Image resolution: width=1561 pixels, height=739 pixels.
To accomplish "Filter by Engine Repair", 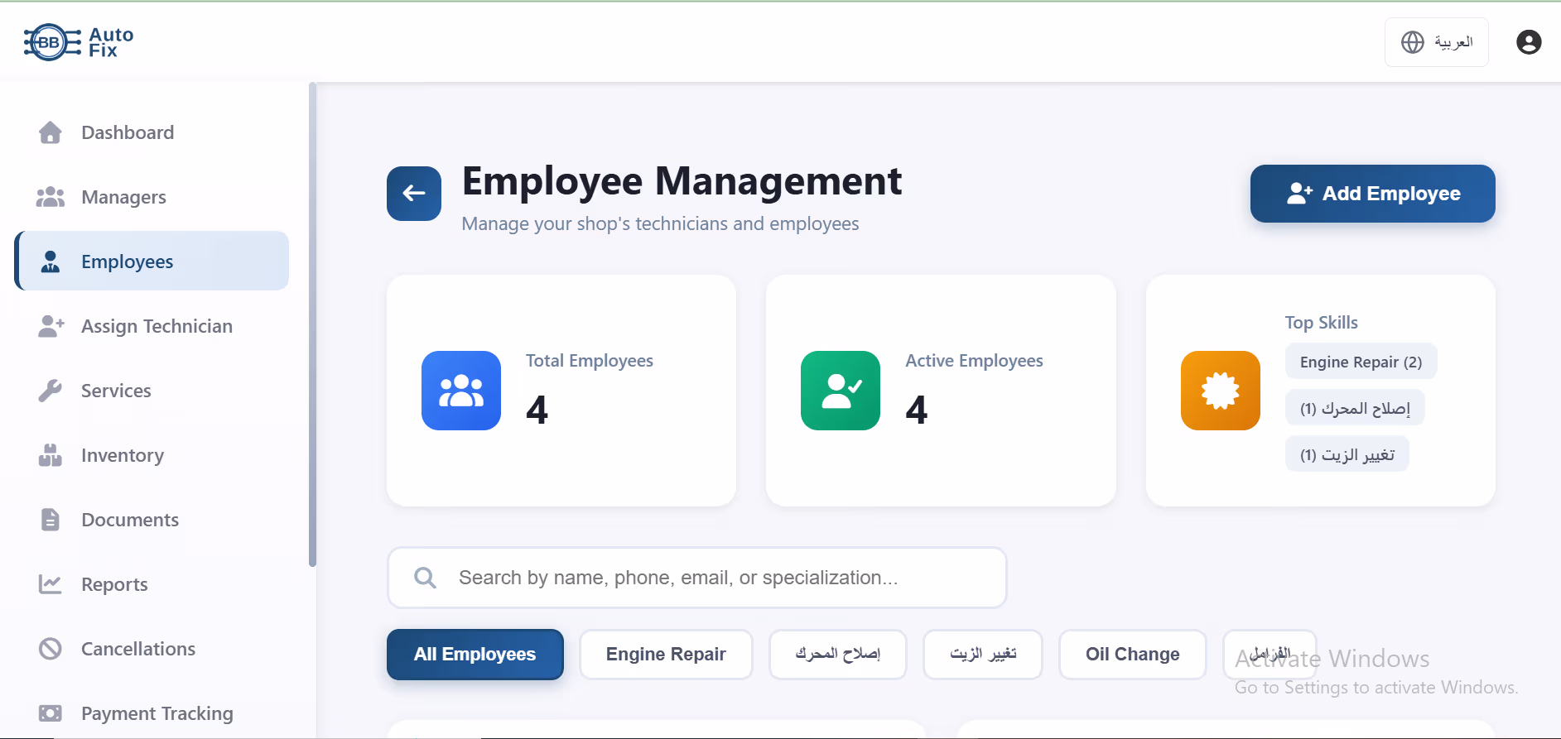I will click(666, 655).
